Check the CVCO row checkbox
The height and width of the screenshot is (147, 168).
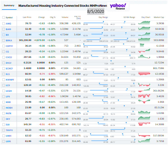tap(4, 57)
